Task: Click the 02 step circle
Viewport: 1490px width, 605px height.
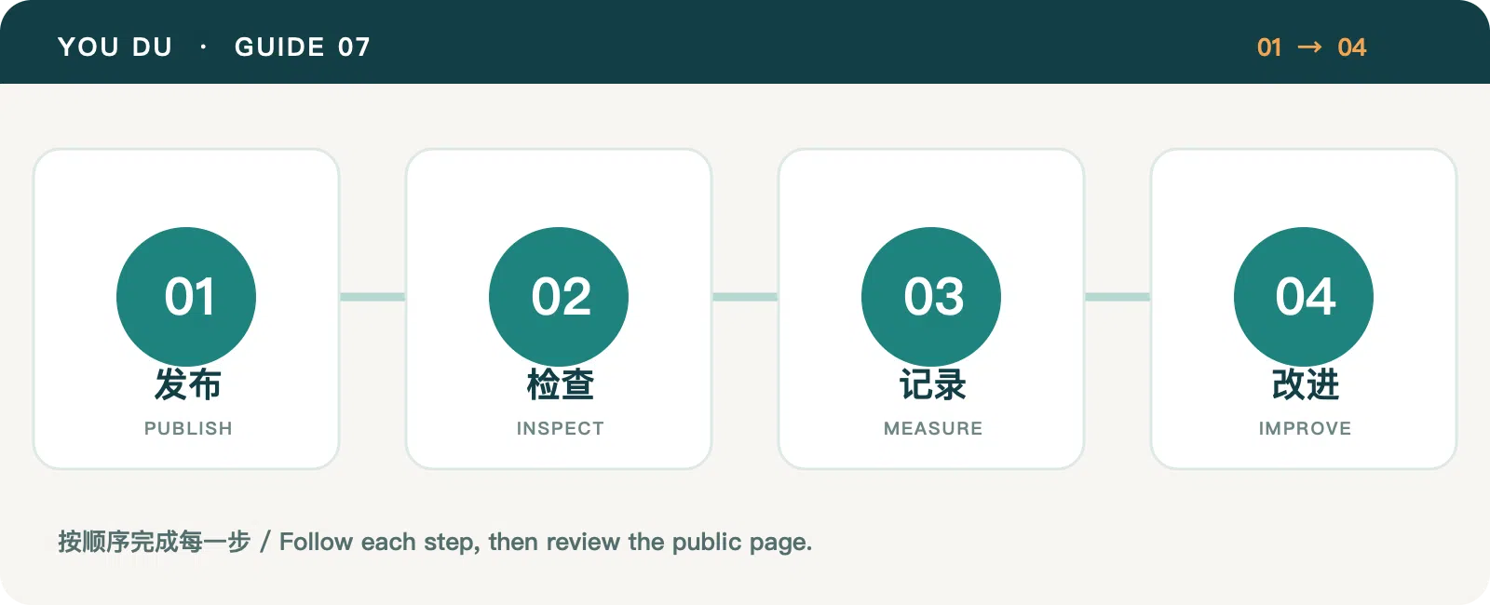Action: point(559,297)
